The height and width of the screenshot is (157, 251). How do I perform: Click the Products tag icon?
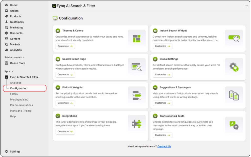(x=6, y=16)
